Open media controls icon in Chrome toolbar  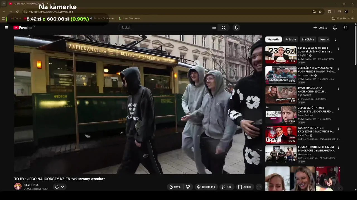click(339, 12)
